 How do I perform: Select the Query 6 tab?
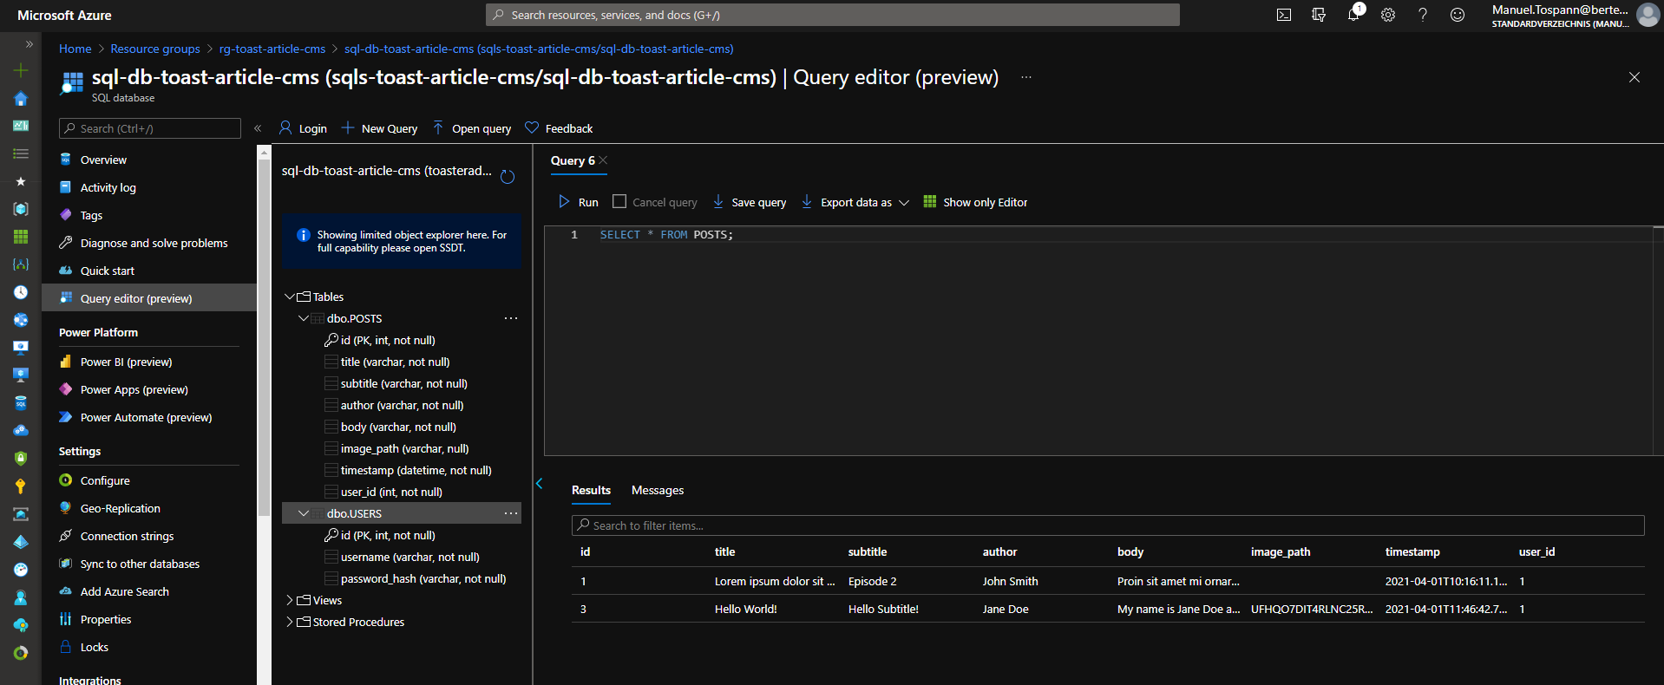(x=573, y=160)
